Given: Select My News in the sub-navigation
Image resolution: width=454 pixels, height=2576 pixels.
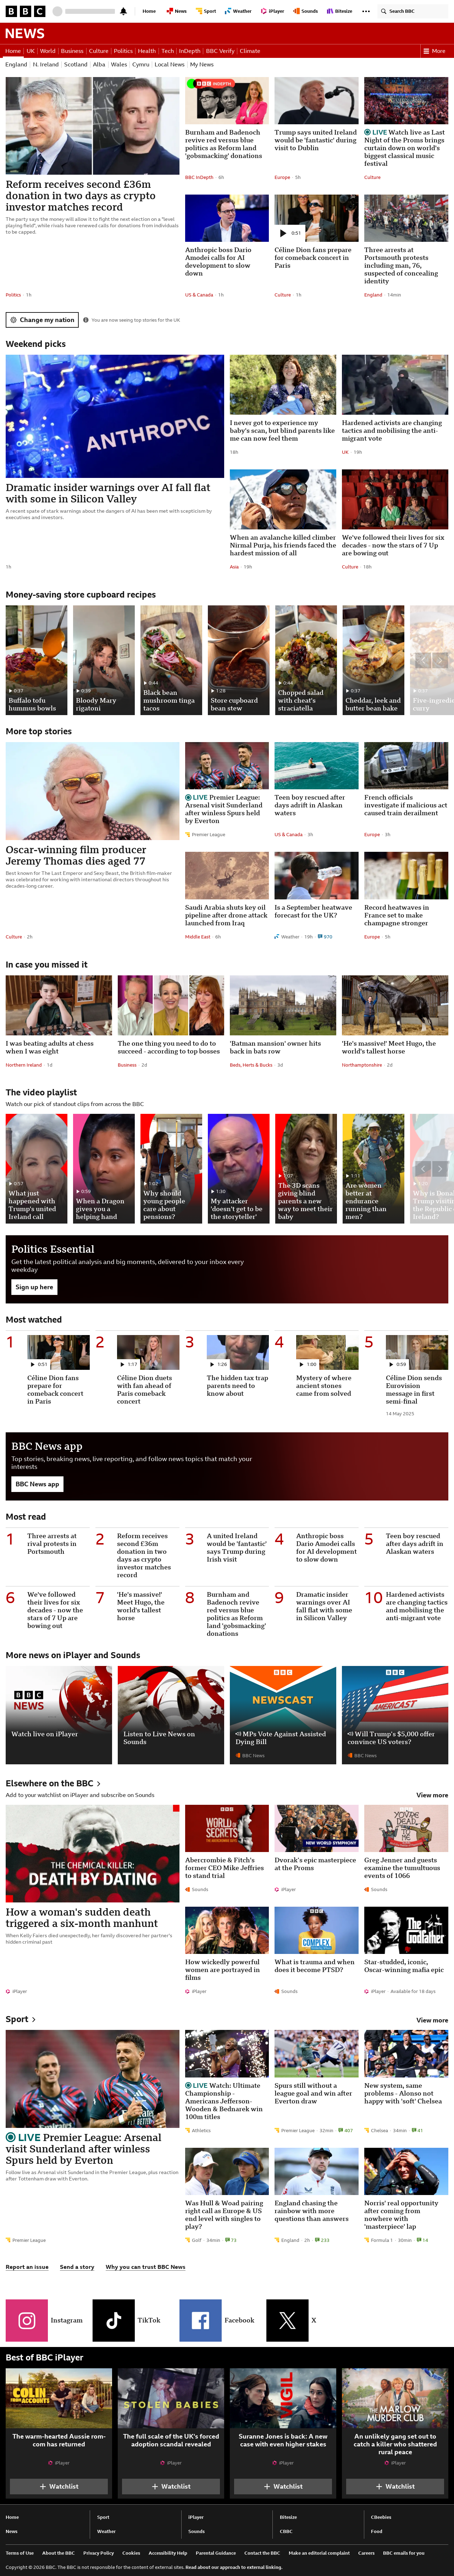Looking at the screenshot, I should [202, 64].
